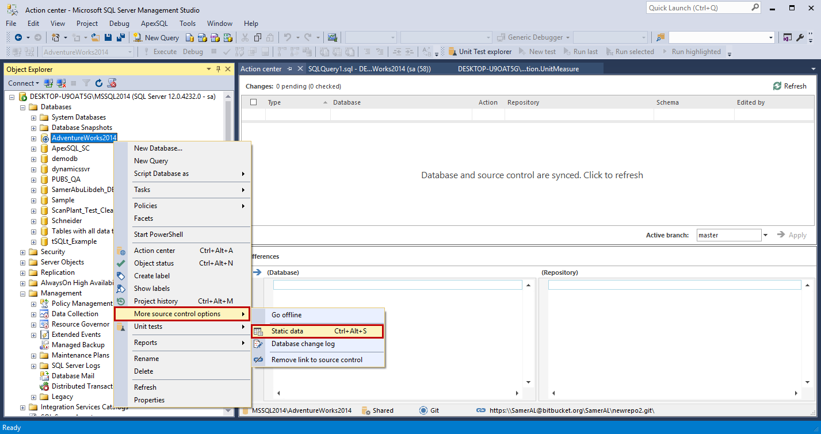
Task: Click the Database pane text field
Action: (398, 285)
